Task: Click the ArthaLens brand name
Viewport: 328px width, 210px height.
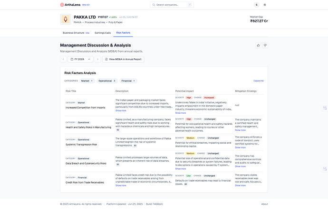Action: tap(72, 5)
